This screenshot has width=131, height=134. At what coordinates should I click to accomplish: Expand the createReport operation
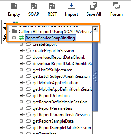coord(21,44)
